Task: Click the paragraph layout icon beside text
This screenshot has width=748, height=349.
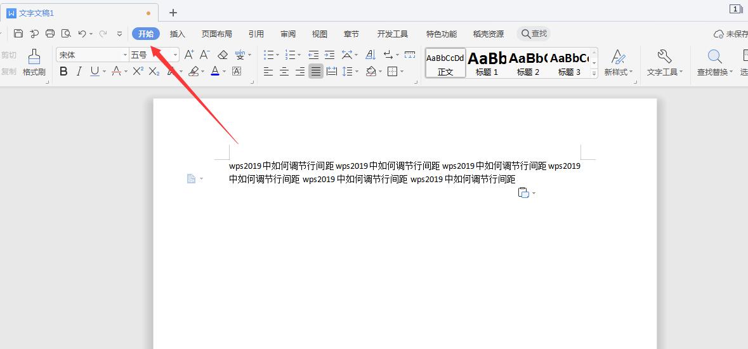Action: tap(192, 178)
